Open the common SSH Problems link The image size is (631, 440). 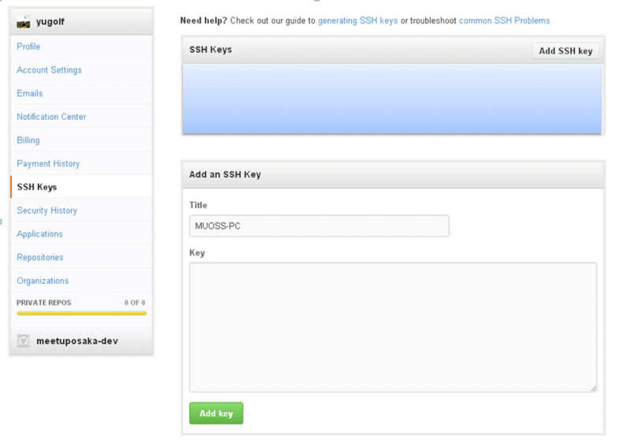(x=504, y=21)
